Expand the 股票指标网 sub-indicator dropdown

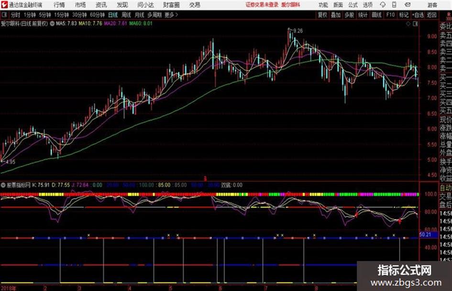pyautogui.click(x=3, y=185)
